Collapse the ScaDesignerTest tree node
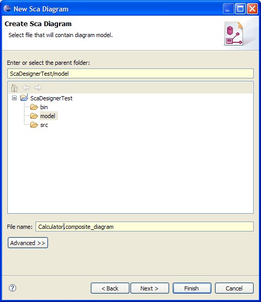Image resolution: width=261 pixels, height=302 pixels. coord(14,98)
